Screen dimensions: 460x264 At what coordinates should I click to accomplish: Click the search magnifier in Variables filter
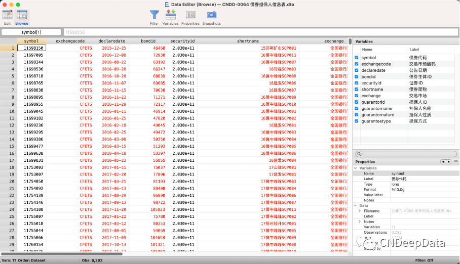pos(359,154)
